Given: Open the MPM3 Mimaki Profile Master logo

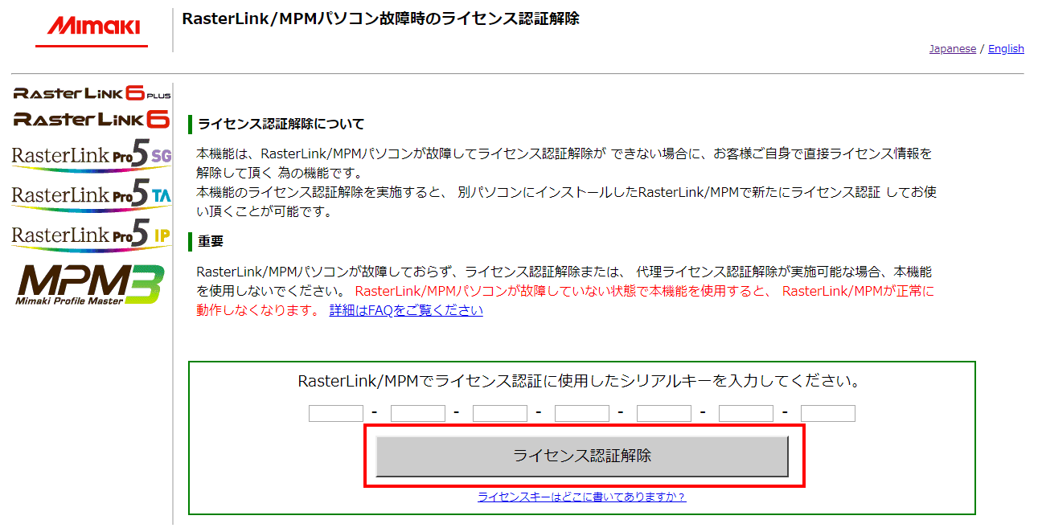Looking at the screenshot, I should (91, 284).
